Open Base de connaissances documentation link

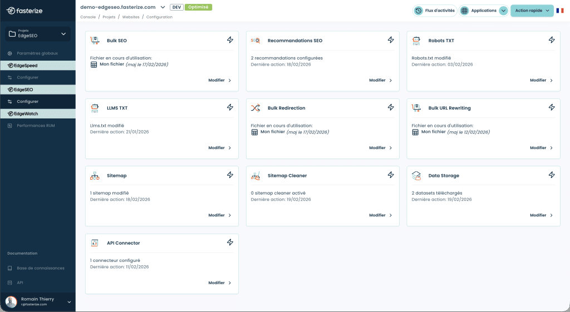[40, 268]
